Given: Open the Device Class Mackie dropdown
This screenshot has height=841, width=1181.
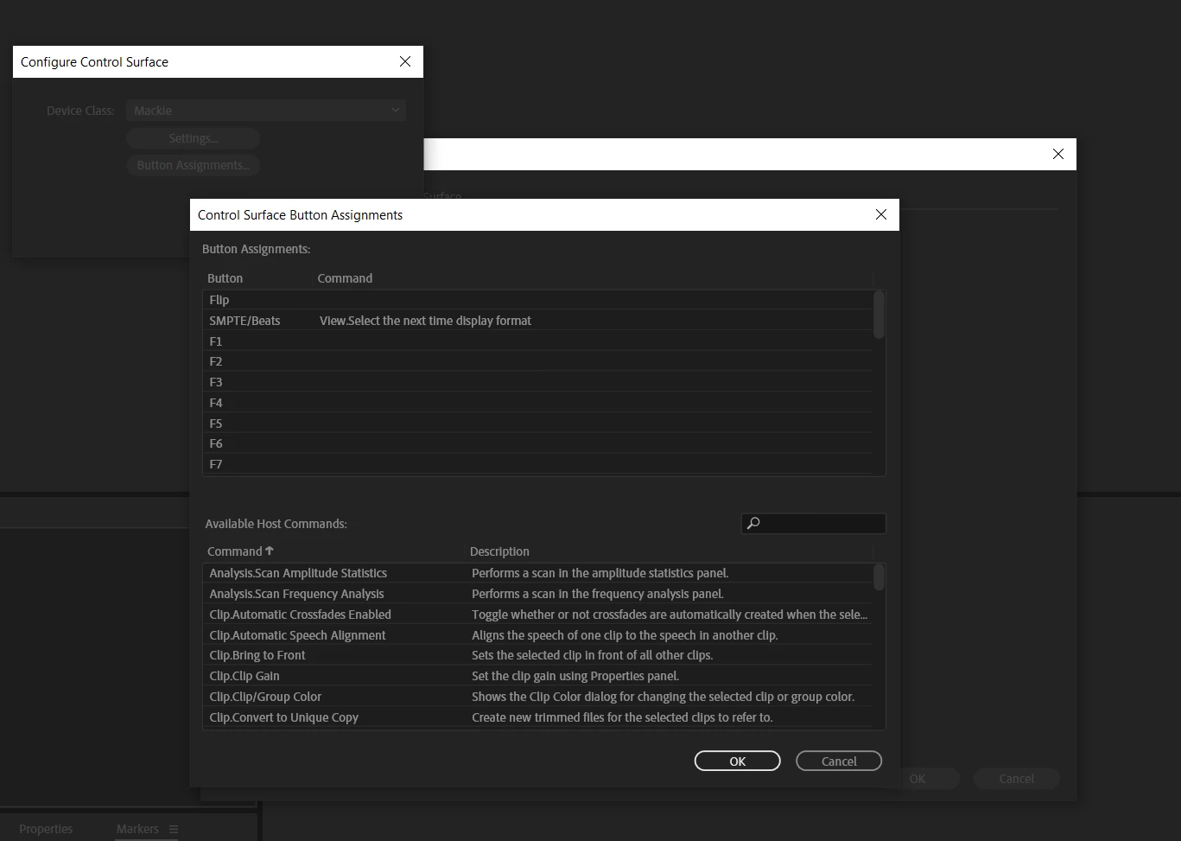Looking at the screenshot, I should tap(266, 111).
